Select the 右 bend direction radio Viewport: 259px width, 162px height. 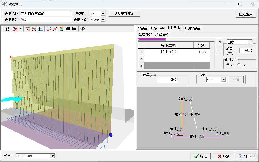click(x=239, y=65)
